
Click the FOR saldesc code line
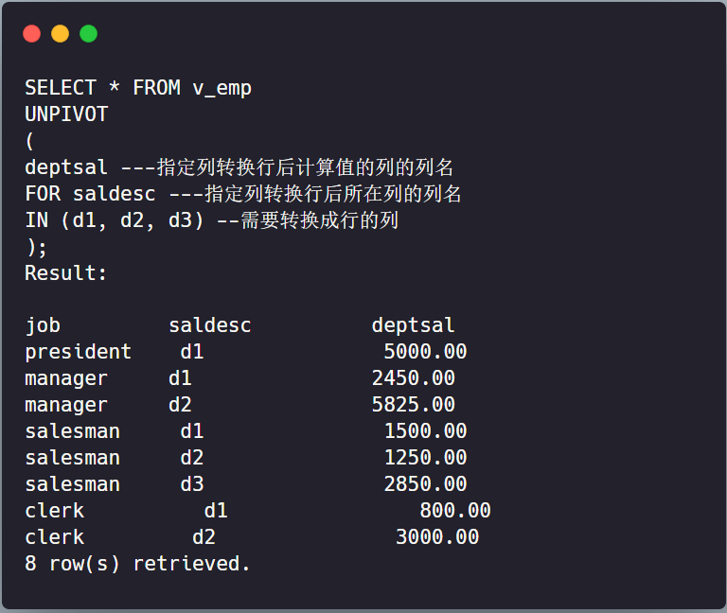[x=242, y=194]
